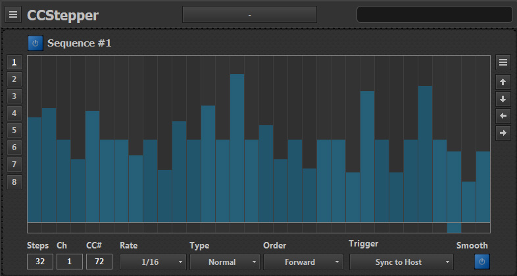This screenshot has height=276, width=517.
Task: Open the sequence options menu icon
Action: click(x=503, y=62)
